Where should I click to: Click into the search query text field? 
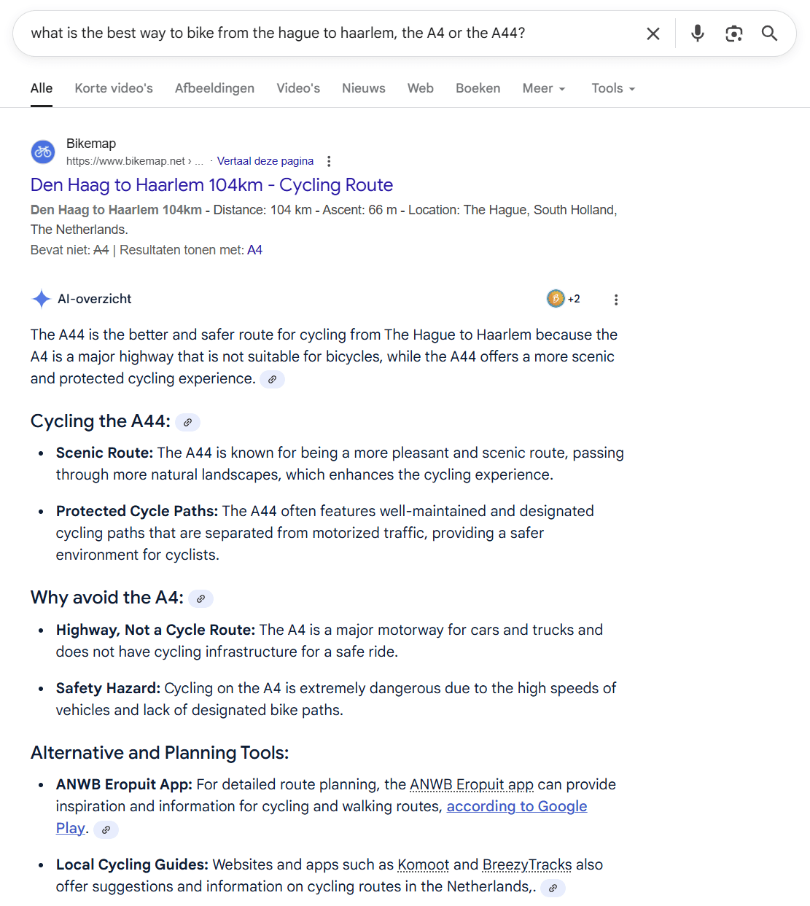pos(328,34)
